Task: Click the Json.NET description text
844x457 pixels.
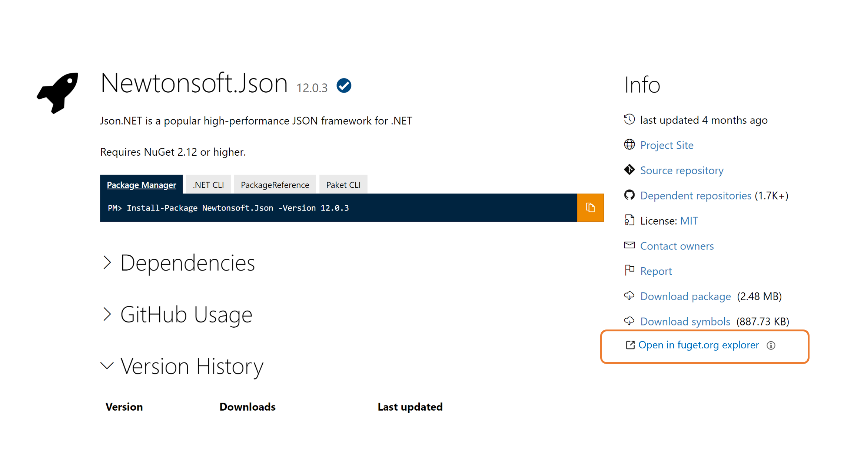Action: [x=256, y=121]
